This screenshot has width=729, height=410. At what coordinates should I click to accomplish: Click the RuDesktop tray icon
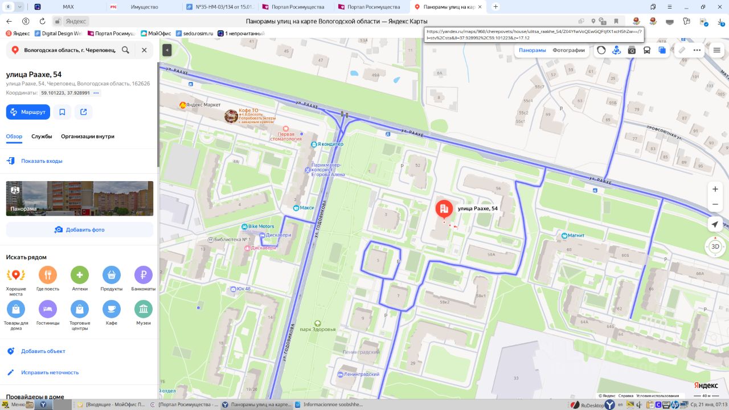click(587, 405)
